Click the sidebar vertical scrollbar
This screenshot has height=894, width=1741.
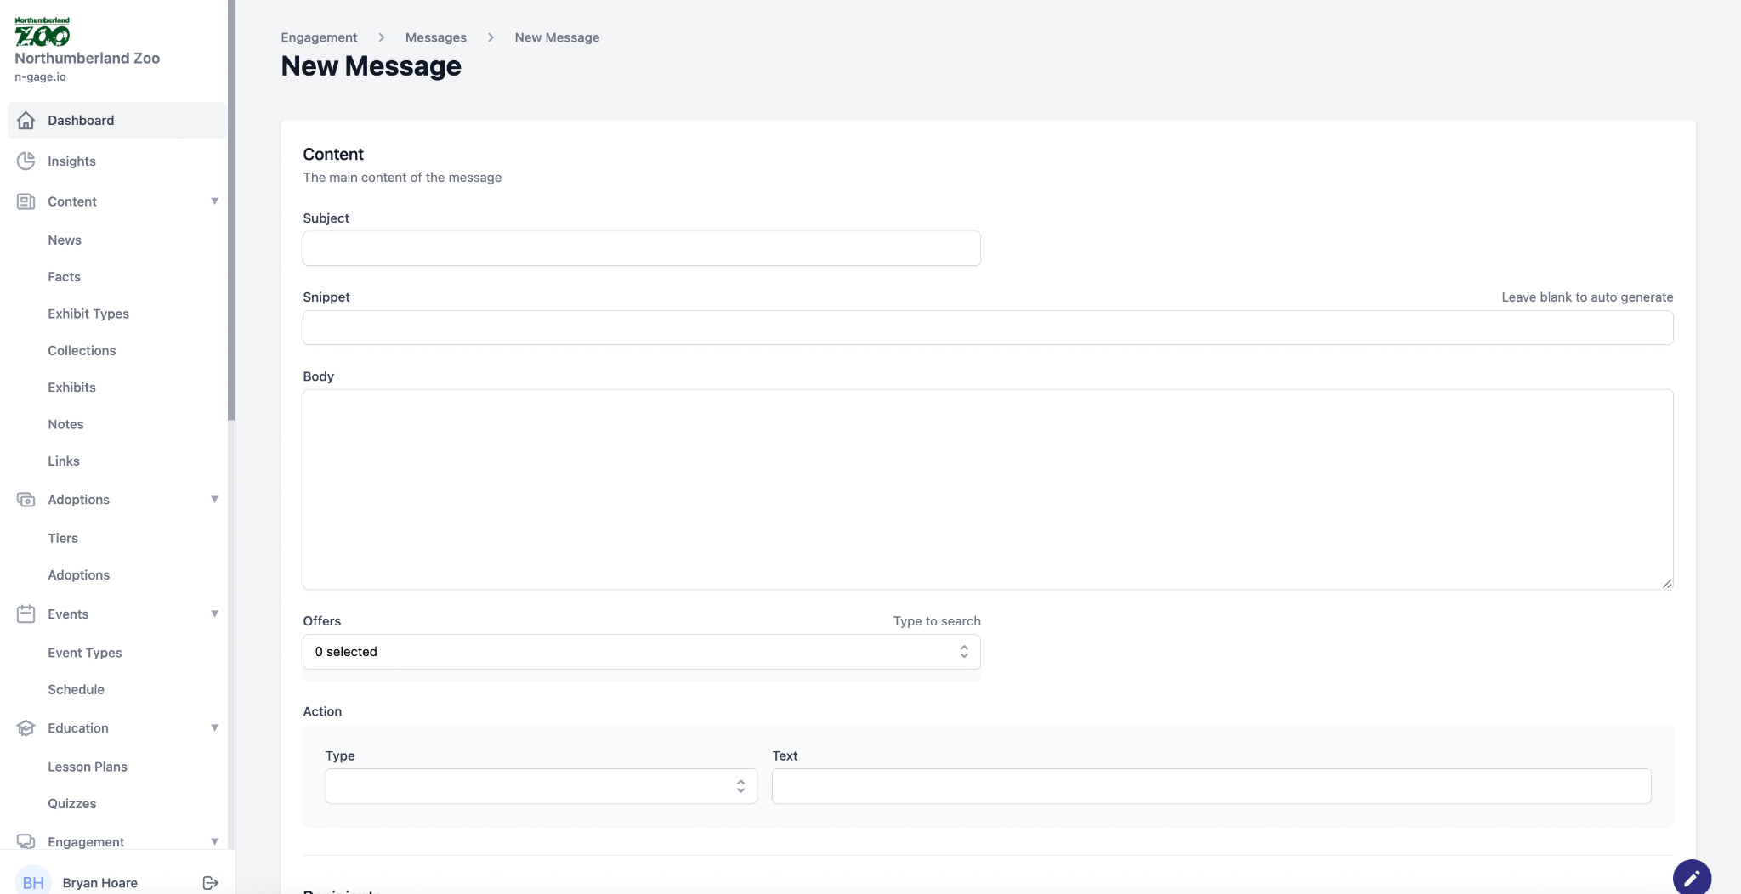click(x=231, y=212)
